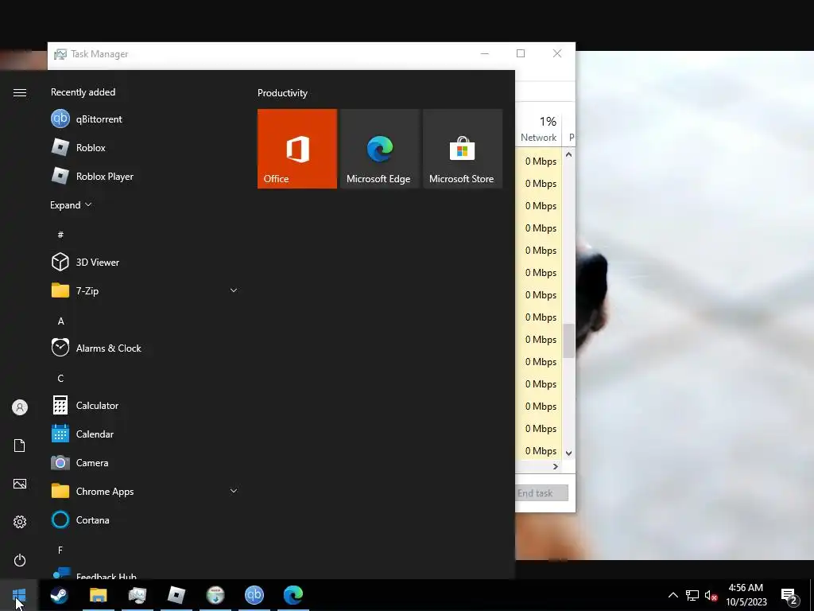Click the Productivity group heading
Screen dimensions: 814x611
(282, 93)
